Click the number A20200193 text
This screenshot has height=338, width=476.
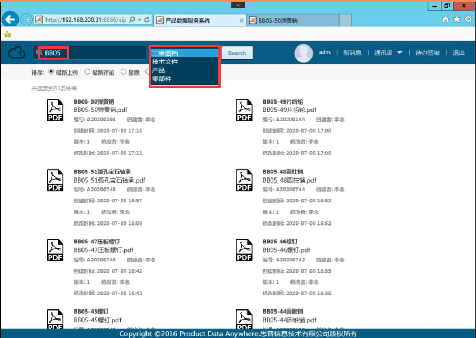101,119
